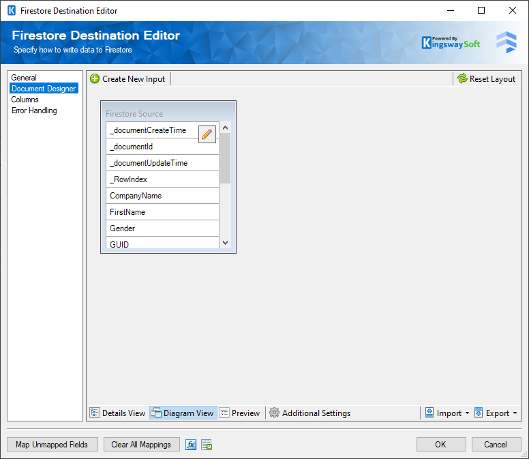Click the field list scroll up arrow

tap(226, 128)
